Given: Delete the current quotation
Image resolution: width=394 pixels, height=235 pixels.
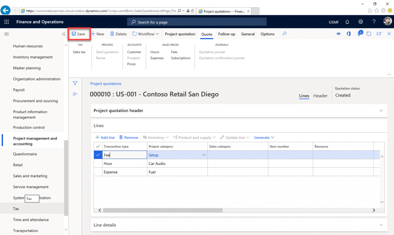Looking at the screenshot, I should 118,34.
